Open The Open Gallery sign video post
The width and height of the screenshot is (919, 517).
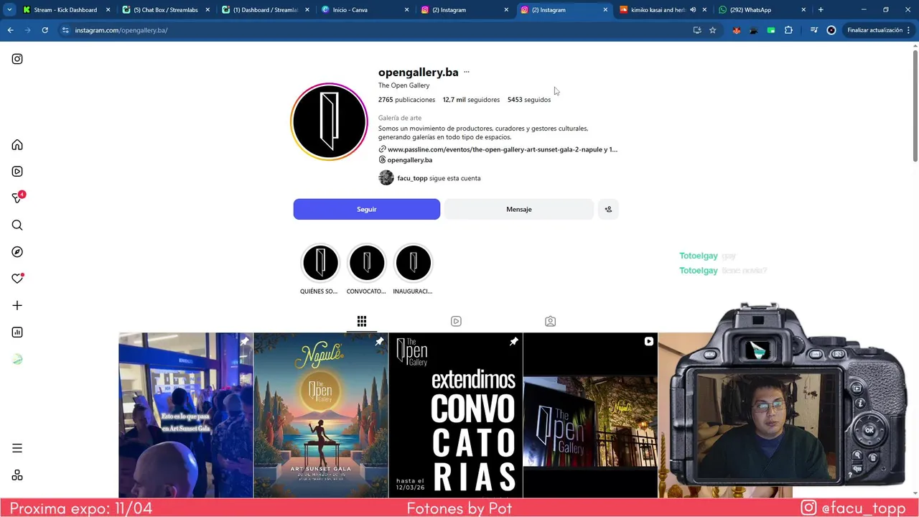click(x=590, y=415)
